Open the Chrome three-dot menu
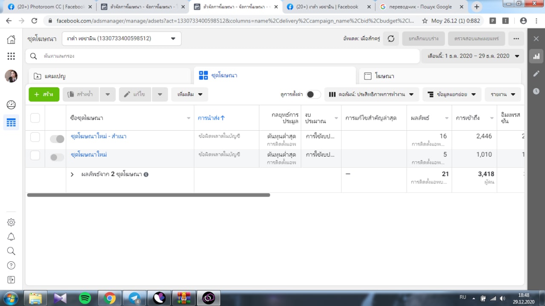Screen dimensions: 545x306 536,21
